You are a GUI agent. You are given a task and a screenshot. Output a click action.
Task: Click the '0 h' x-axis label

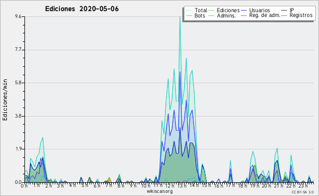coord(24,185)
